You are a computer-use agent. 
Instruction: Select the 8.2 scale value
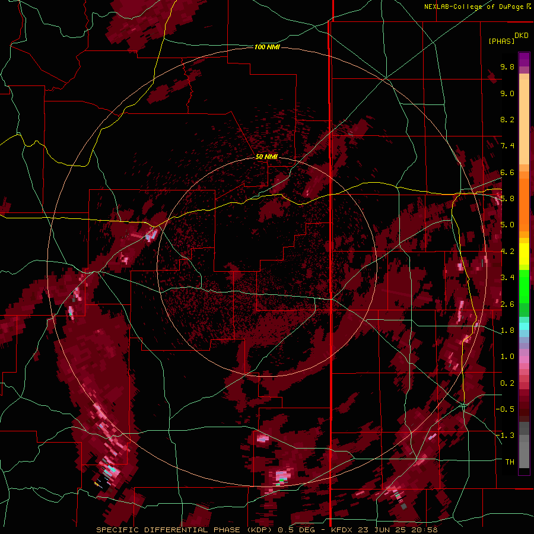pyautogui.click(x=507, y=120)
